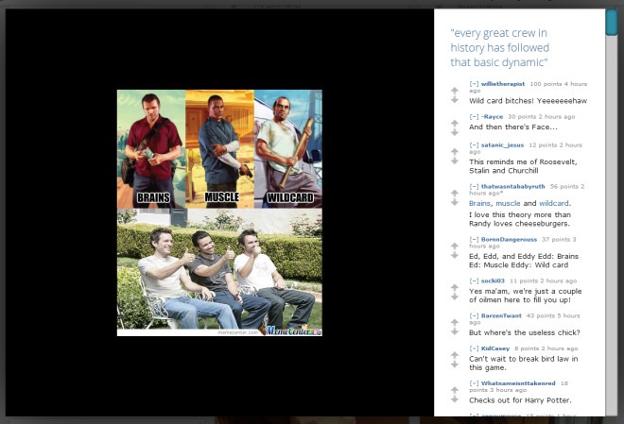Collapse -Rayce's comment with [-]
Screen dimensions: 624x424
[x=474, y=116]
